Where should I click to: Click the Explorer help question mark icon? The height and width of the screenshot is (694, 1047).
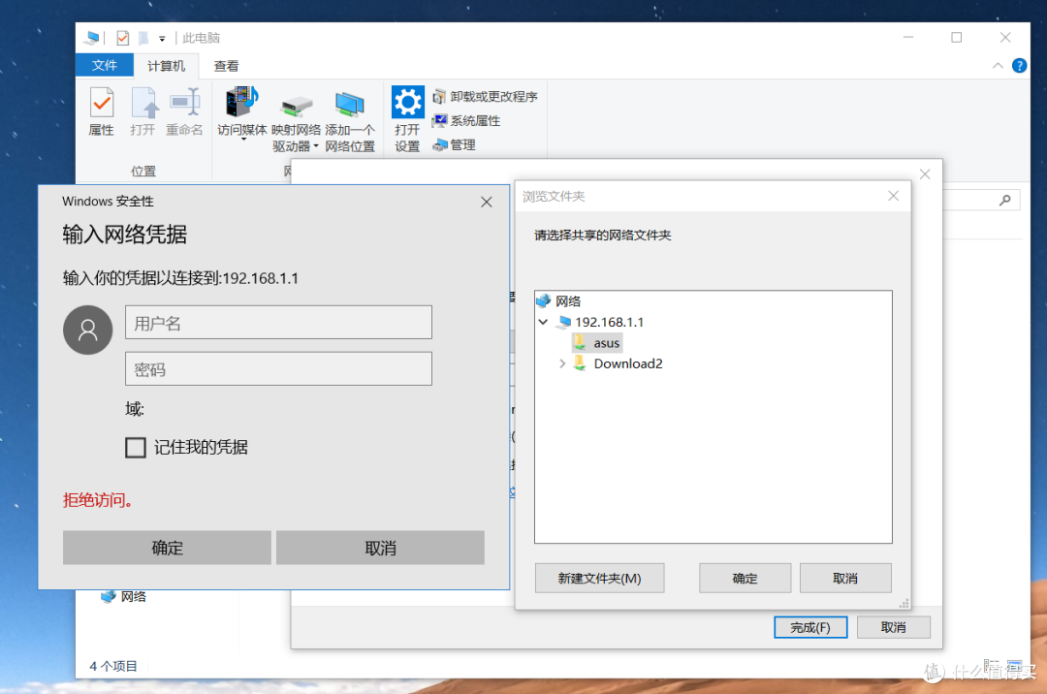pos(1019,65)
